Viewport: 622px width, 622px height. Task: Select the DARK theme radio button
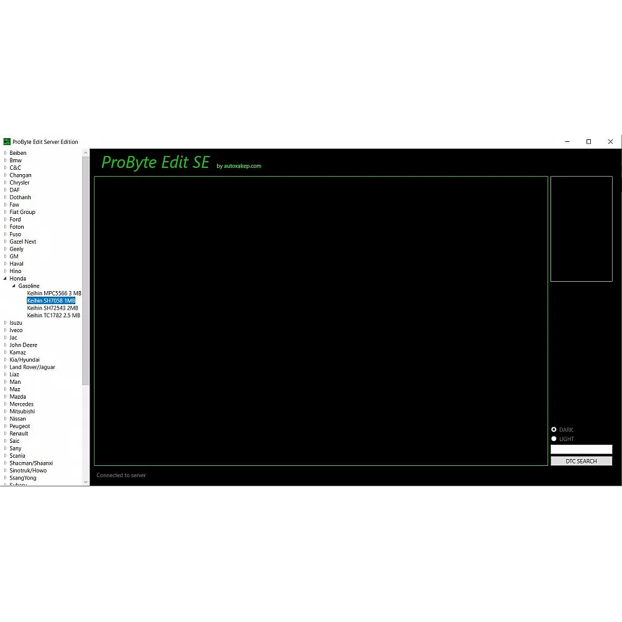click(x=554, y=430)
